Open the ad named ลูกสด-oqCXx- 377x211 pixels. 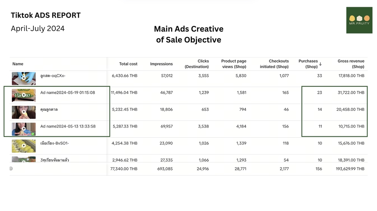[53, 76]
